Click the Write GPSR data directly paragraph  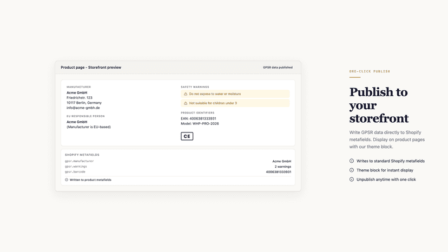point(387,140)
